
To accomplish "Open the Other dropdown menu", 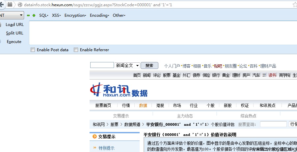I will (119, 15).
